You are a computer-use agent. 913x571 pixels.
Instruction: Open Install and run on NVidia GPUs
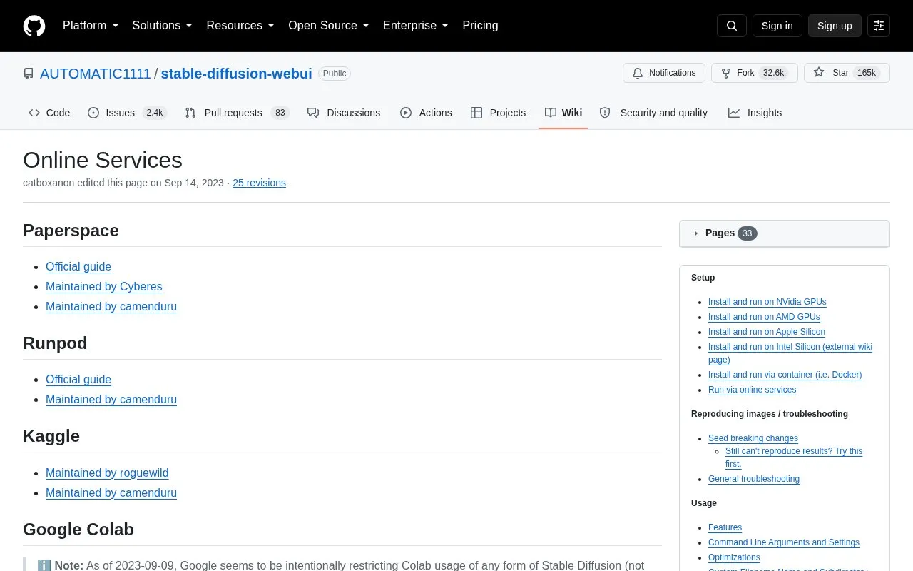(767, 302)
